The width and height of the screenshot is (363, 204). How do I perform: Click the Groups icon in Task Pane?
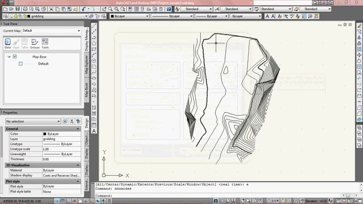click(35, 44)
